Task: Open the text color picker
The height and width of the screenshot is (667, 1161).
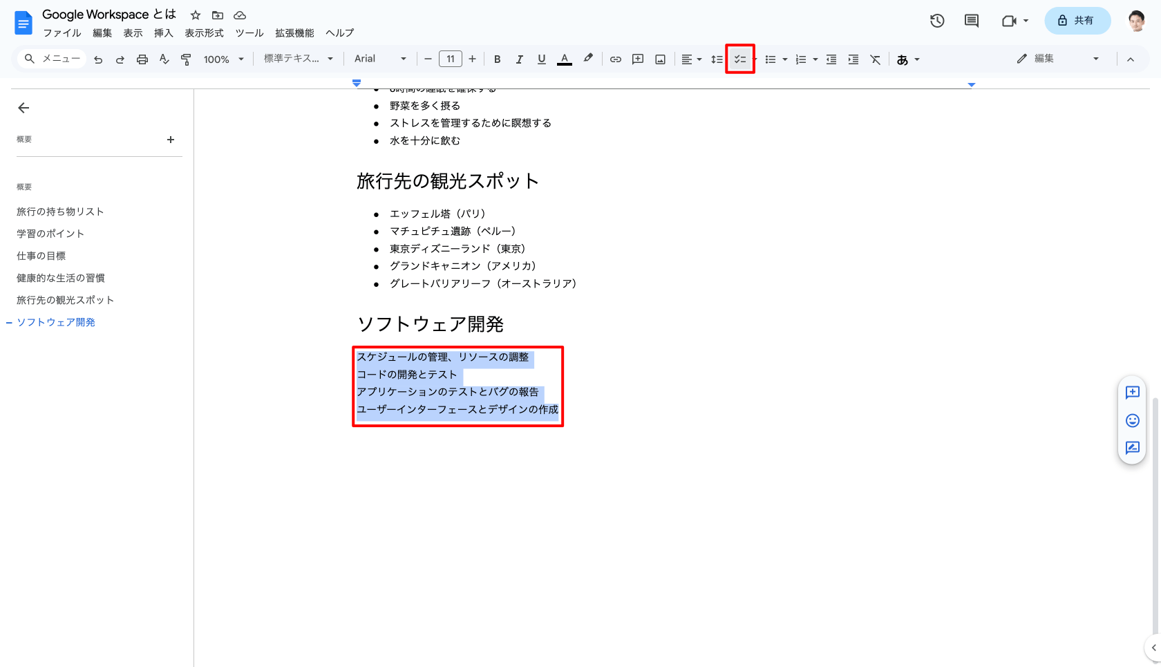Action: point(565,59)
